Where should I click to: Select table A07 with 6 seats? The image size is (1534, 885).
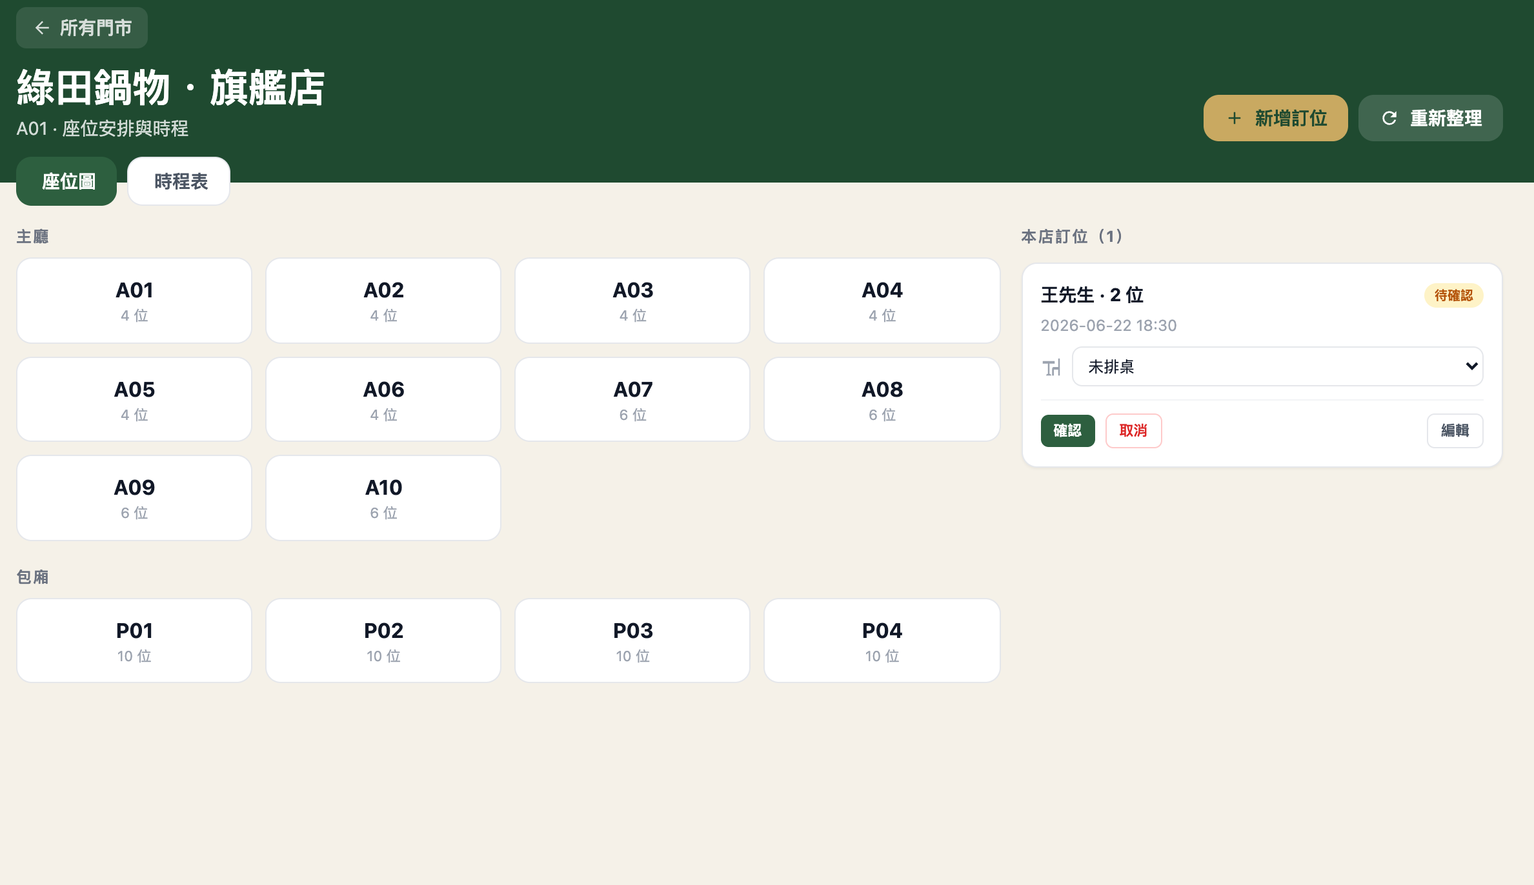tap(632, 399)
